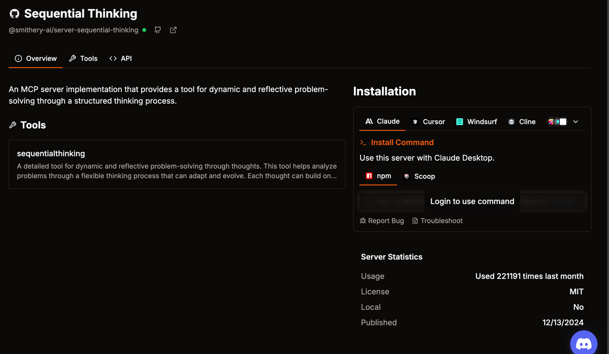Click the @smithery-ai/server-sequential-thinking identifier
Image resolution: width=609 pixels, height=354 pixels.
[74, 30]
